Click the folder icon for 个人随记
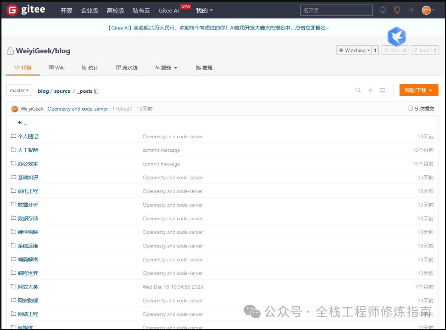 [x=13, y=136]
